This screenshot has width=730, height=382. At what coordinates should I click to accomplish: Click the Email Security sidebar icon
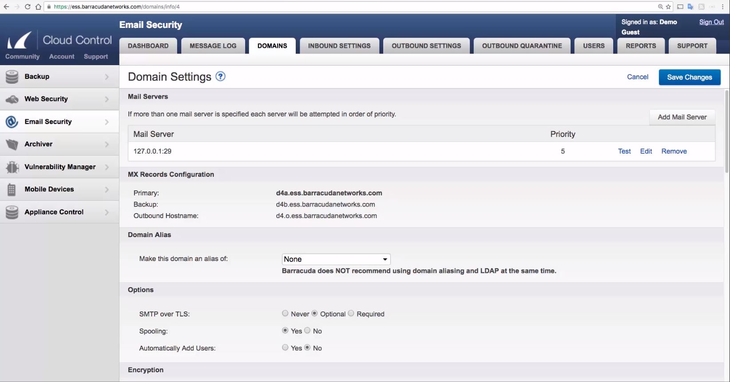pyautogui.click(x=12, y=122)
